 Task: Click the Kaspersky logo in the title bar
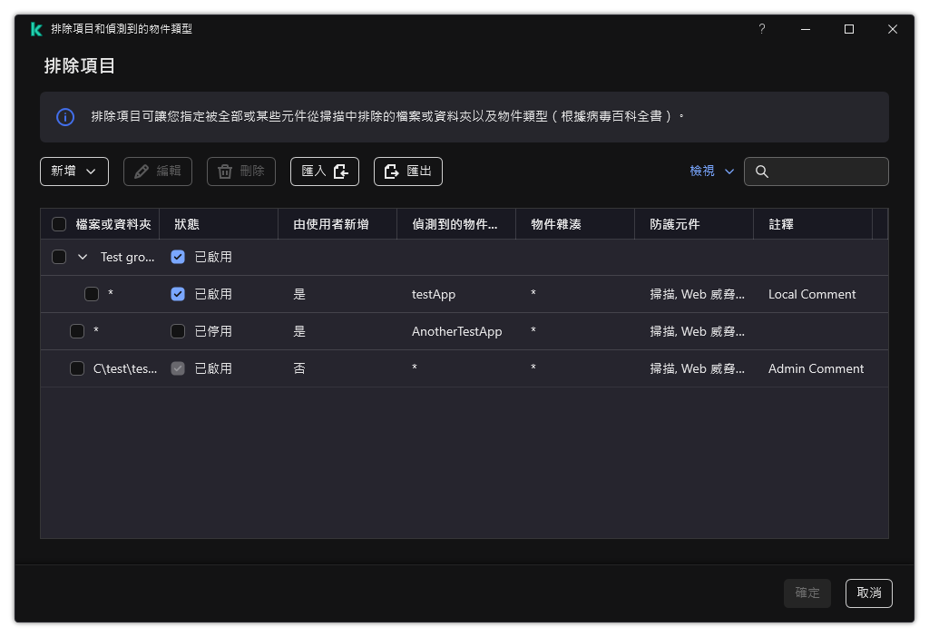pyautogui.click(x=36, y=28)
